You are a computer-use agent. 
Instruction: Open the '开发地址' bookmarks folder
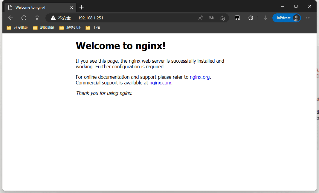click(17, 28)
